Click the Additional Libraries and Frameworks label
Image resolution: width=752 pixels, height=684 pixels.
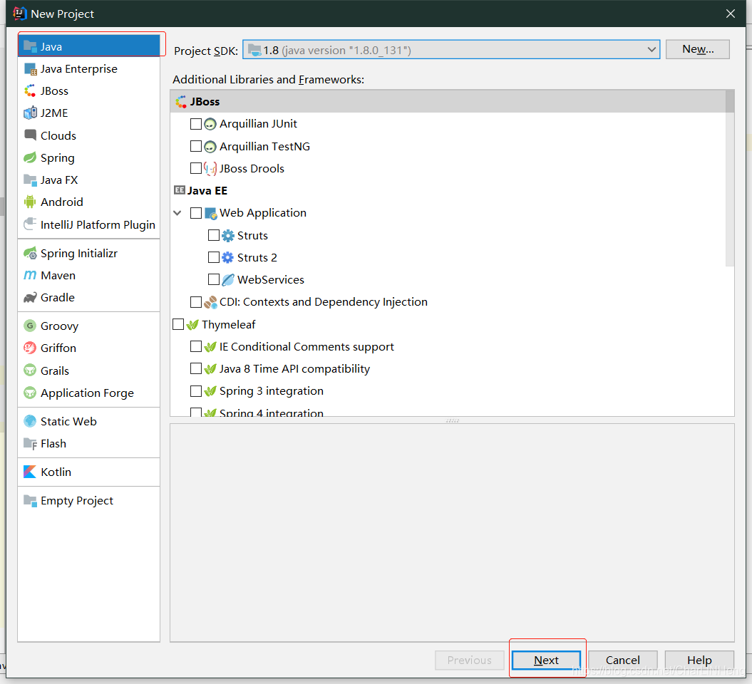268,80
